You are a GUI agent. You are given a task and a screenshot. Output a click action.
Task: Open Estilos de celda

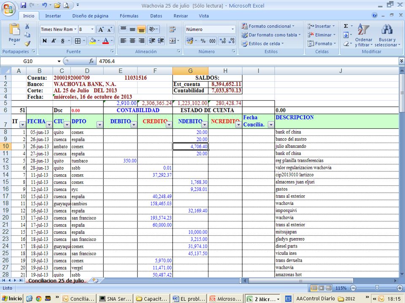pos(262,43)
